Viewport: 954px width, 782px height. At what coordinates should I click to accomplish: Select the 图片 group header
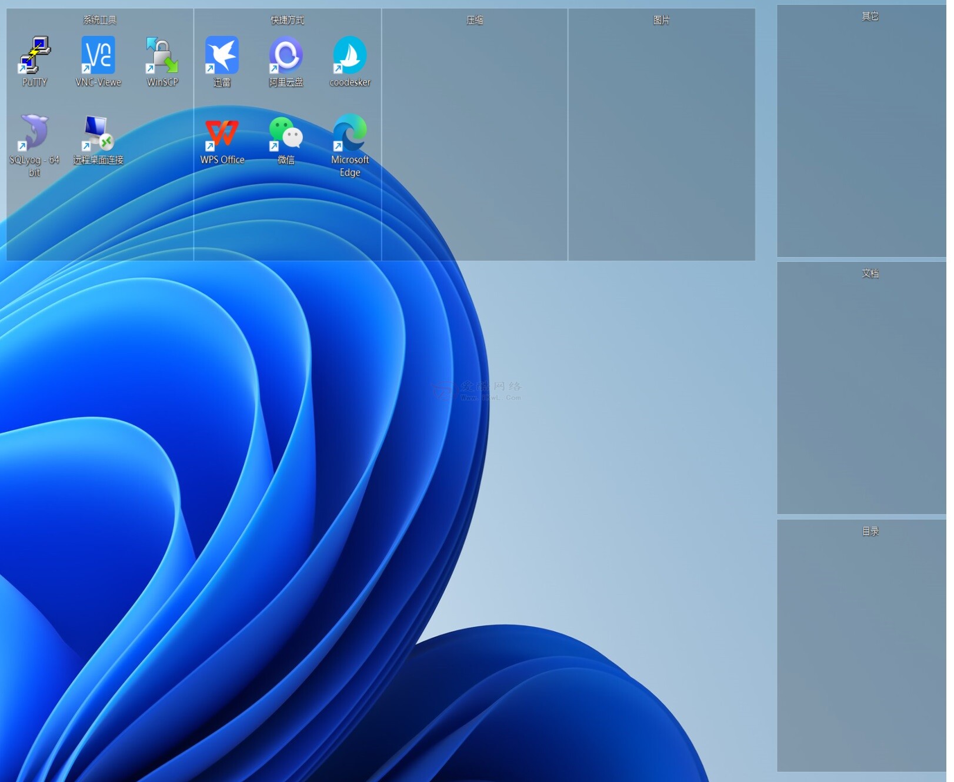coord(661,20)
